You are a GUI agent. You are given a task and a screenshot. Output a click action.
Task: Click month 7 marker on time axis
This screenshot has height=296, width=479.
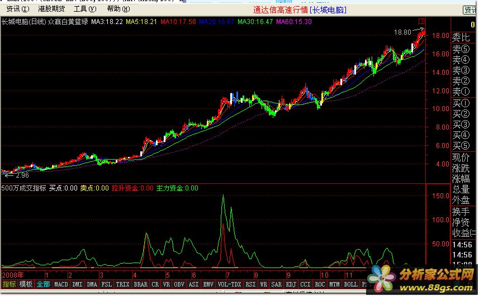228,275
